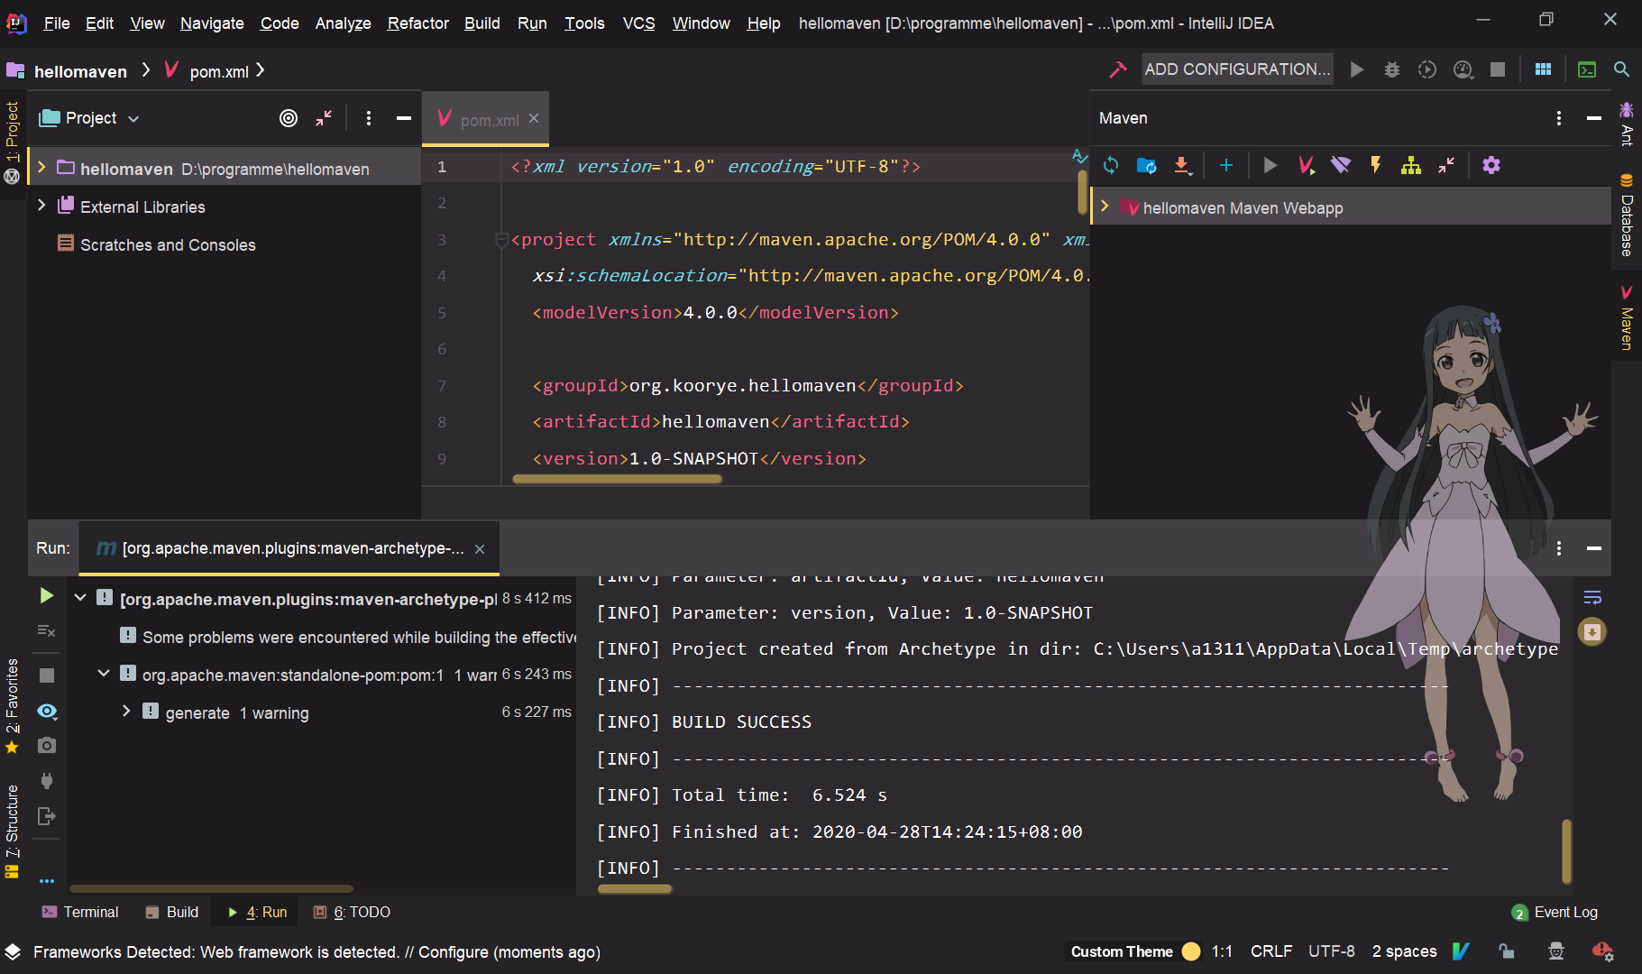The image size is (1642, 974).
Task: Open the TODO tool window tab
Action: point(352,912)
